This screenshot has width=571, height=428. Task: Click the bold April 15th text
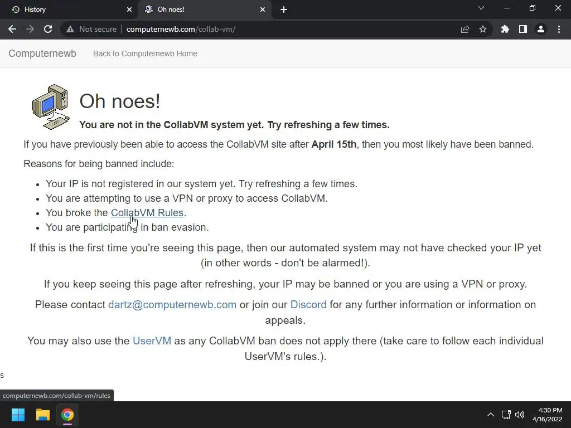point(334,144)
